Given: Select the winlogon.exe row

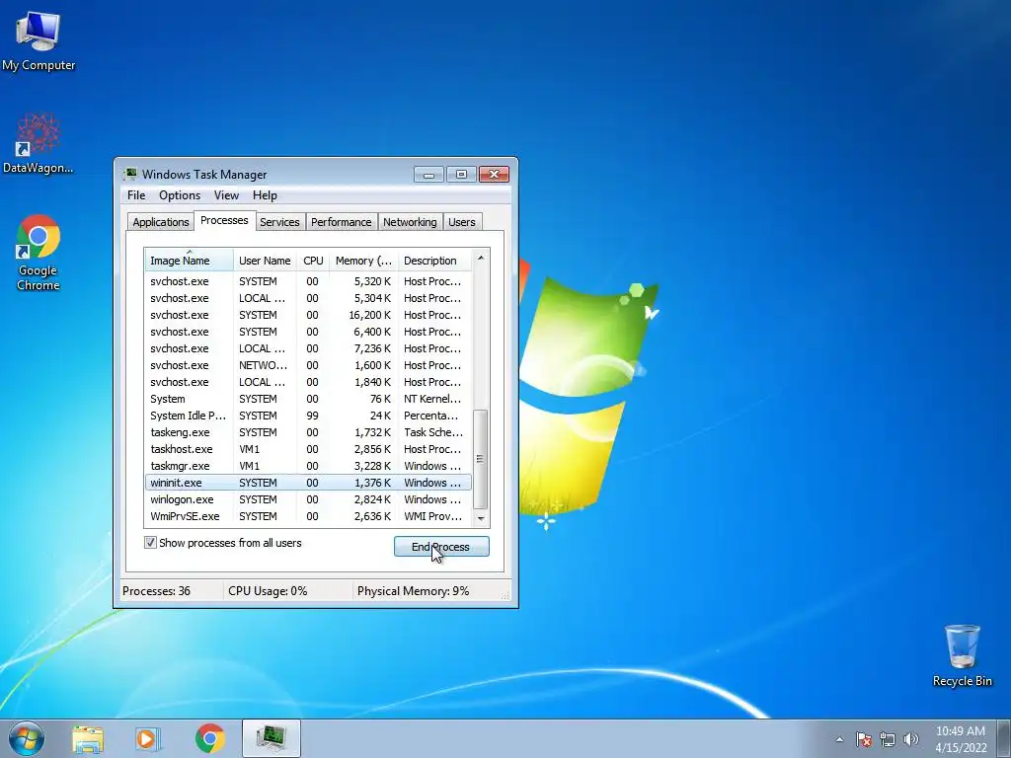Looking at the screenshot, I should (x=309, y=499).
